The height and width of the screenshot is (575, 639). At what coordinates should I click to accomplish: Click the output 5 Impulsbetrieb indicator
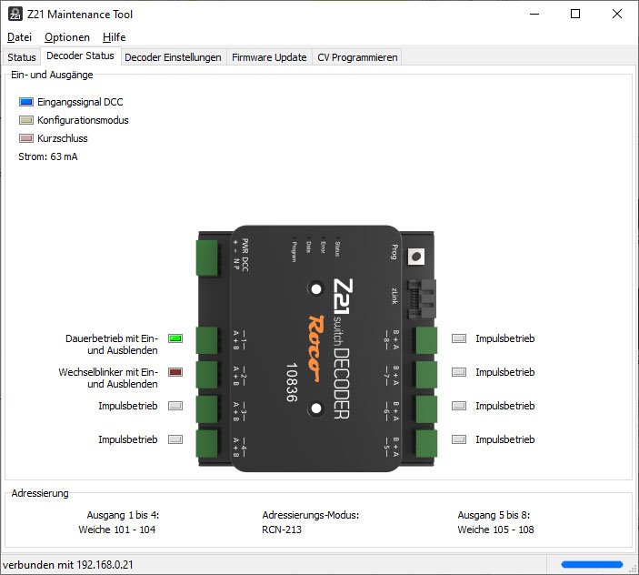pos(459,439)
